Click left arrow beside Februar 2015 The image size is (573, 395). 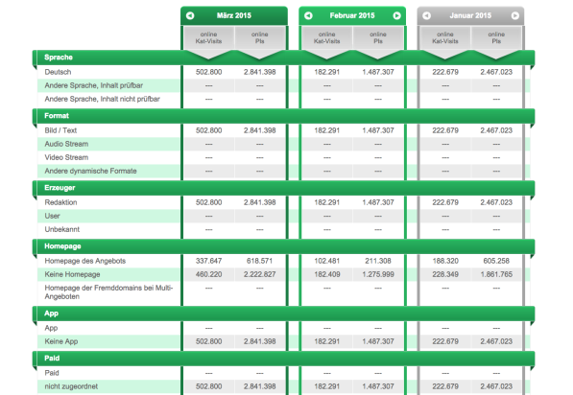tap(308, 15)
